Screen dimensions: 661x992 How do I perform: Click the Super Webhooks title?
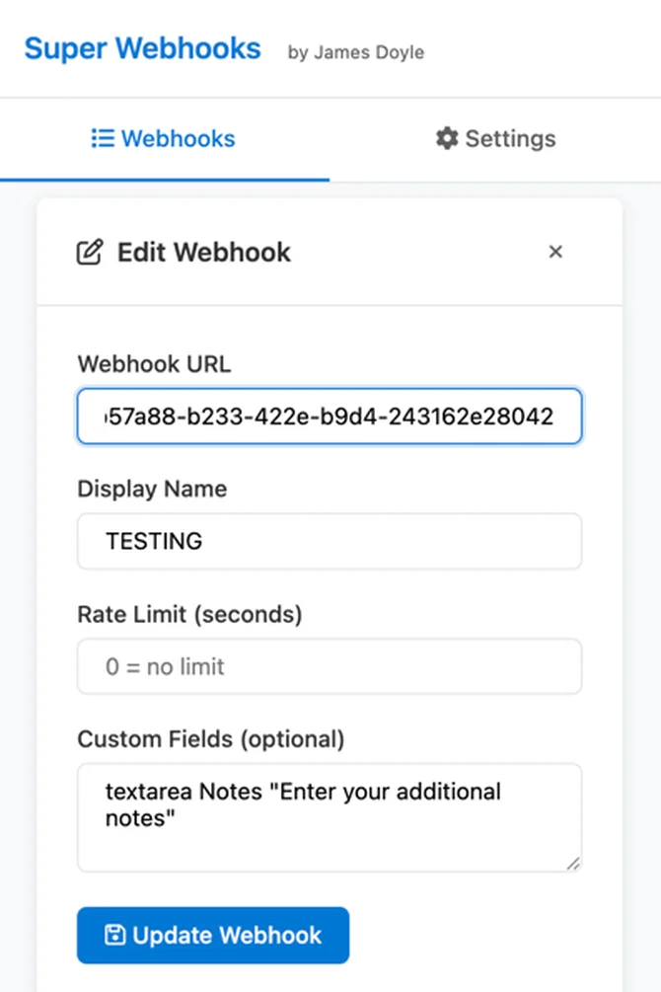141,47
